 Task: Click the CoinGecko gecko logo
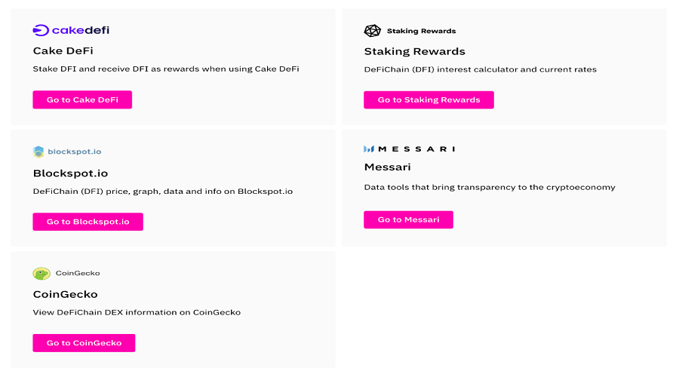41,274
